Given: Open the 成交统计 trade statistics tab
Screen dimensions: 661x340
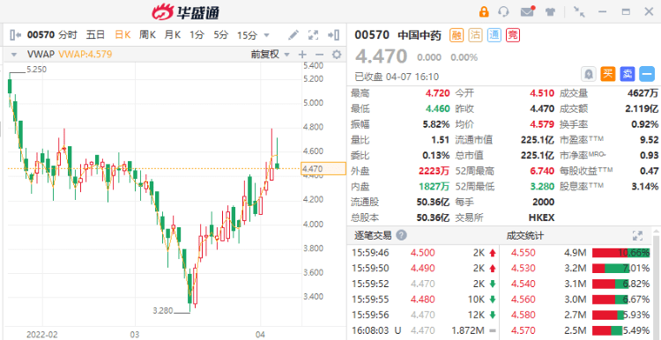Looking at the screenshot, I should point(525,235).
